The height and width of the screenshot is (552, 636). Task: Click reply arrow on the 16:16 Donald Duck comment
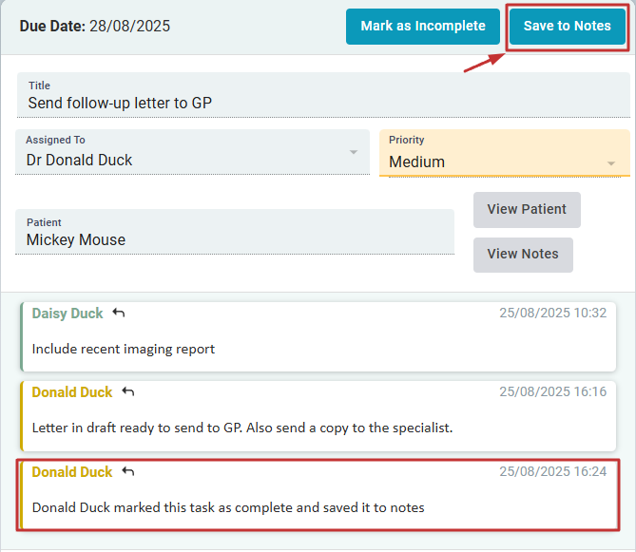[x=128, y=391]
